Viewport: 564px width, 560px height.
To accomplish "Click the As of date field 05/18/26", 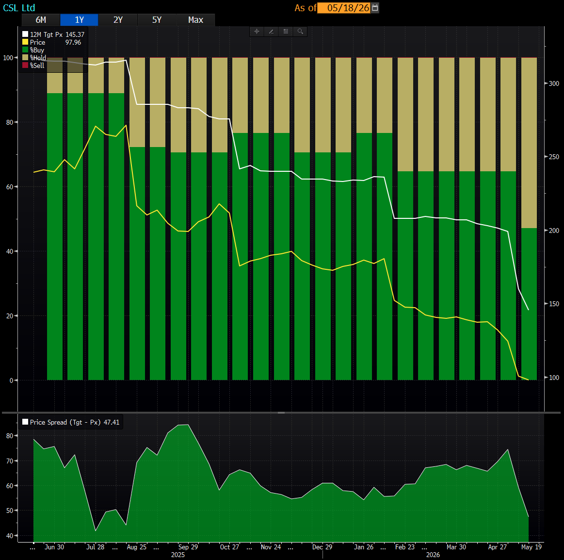I will point(344,8).
